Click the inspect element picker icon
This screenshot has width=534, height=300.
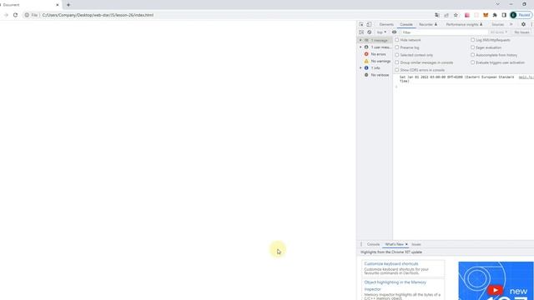point(361,24)
